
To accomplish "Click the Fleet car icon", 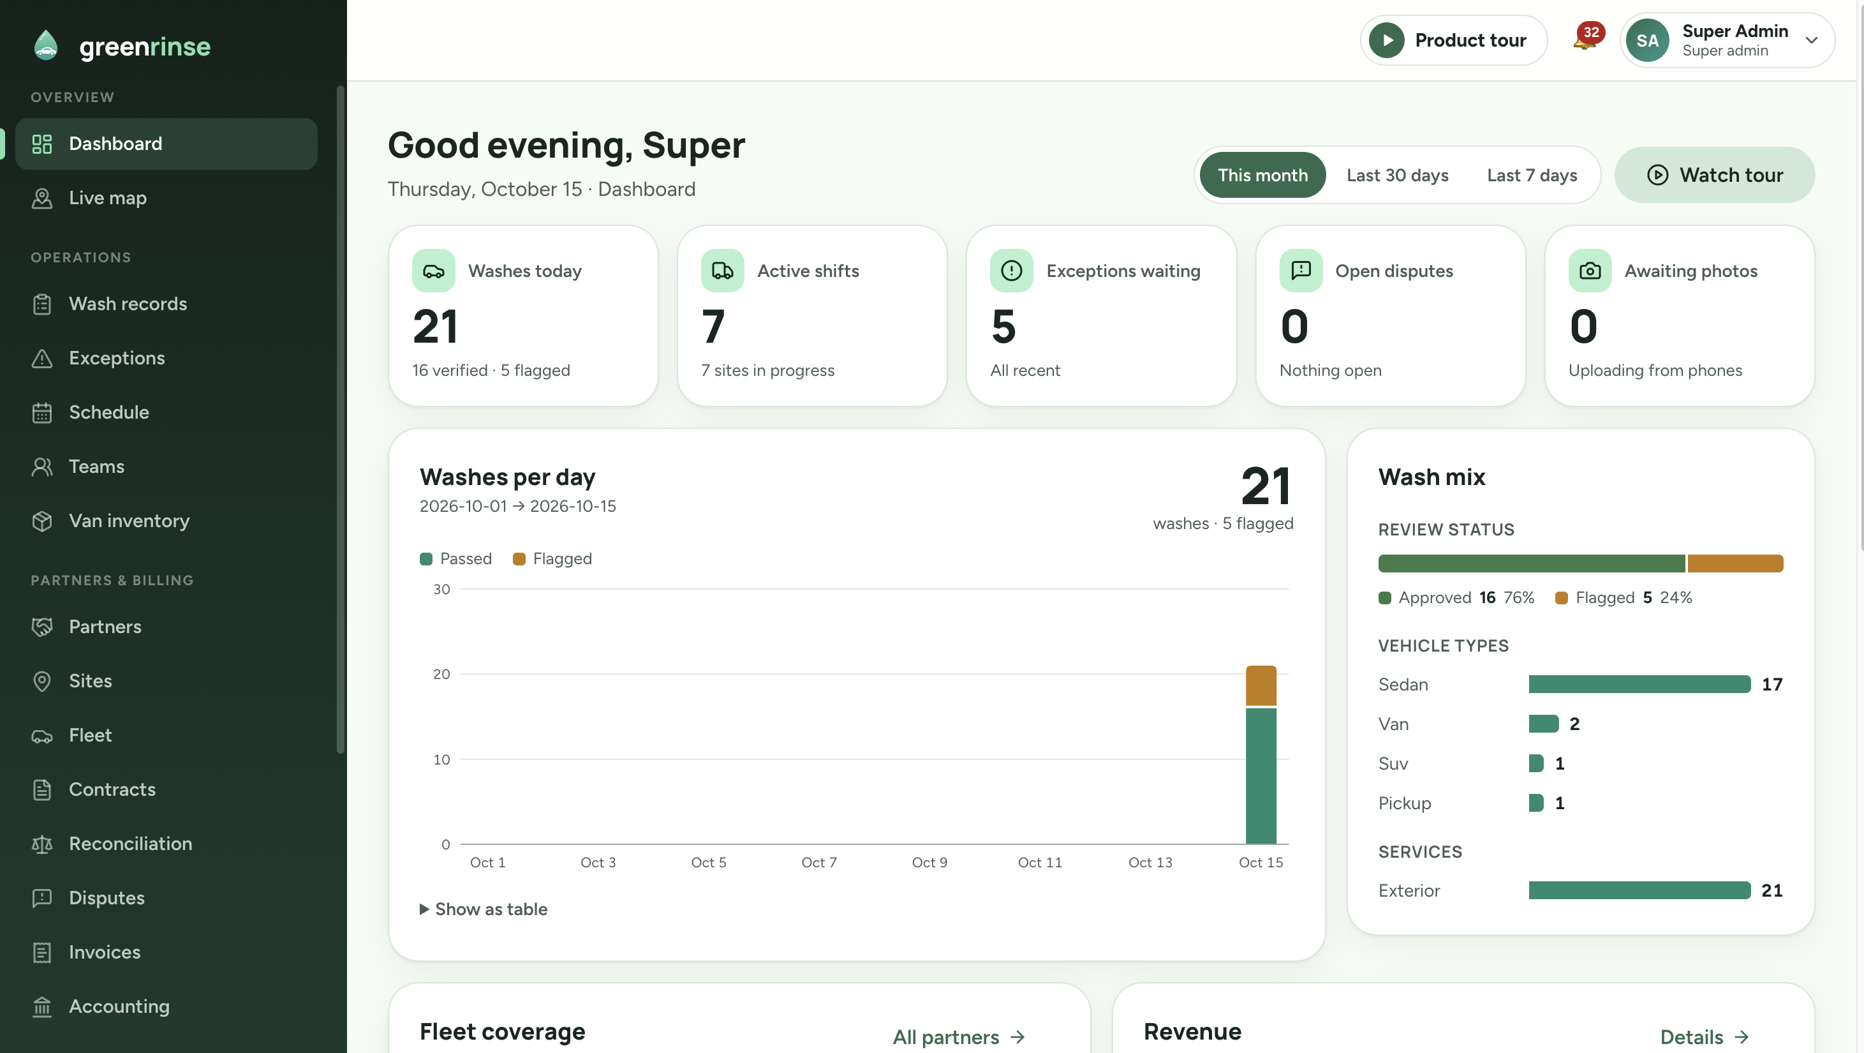I will coord(42,736).
